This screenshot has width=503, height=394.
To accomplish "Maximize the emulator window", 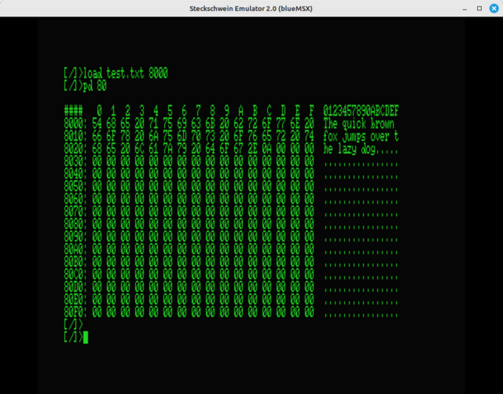I will click(x=479, y=9).
